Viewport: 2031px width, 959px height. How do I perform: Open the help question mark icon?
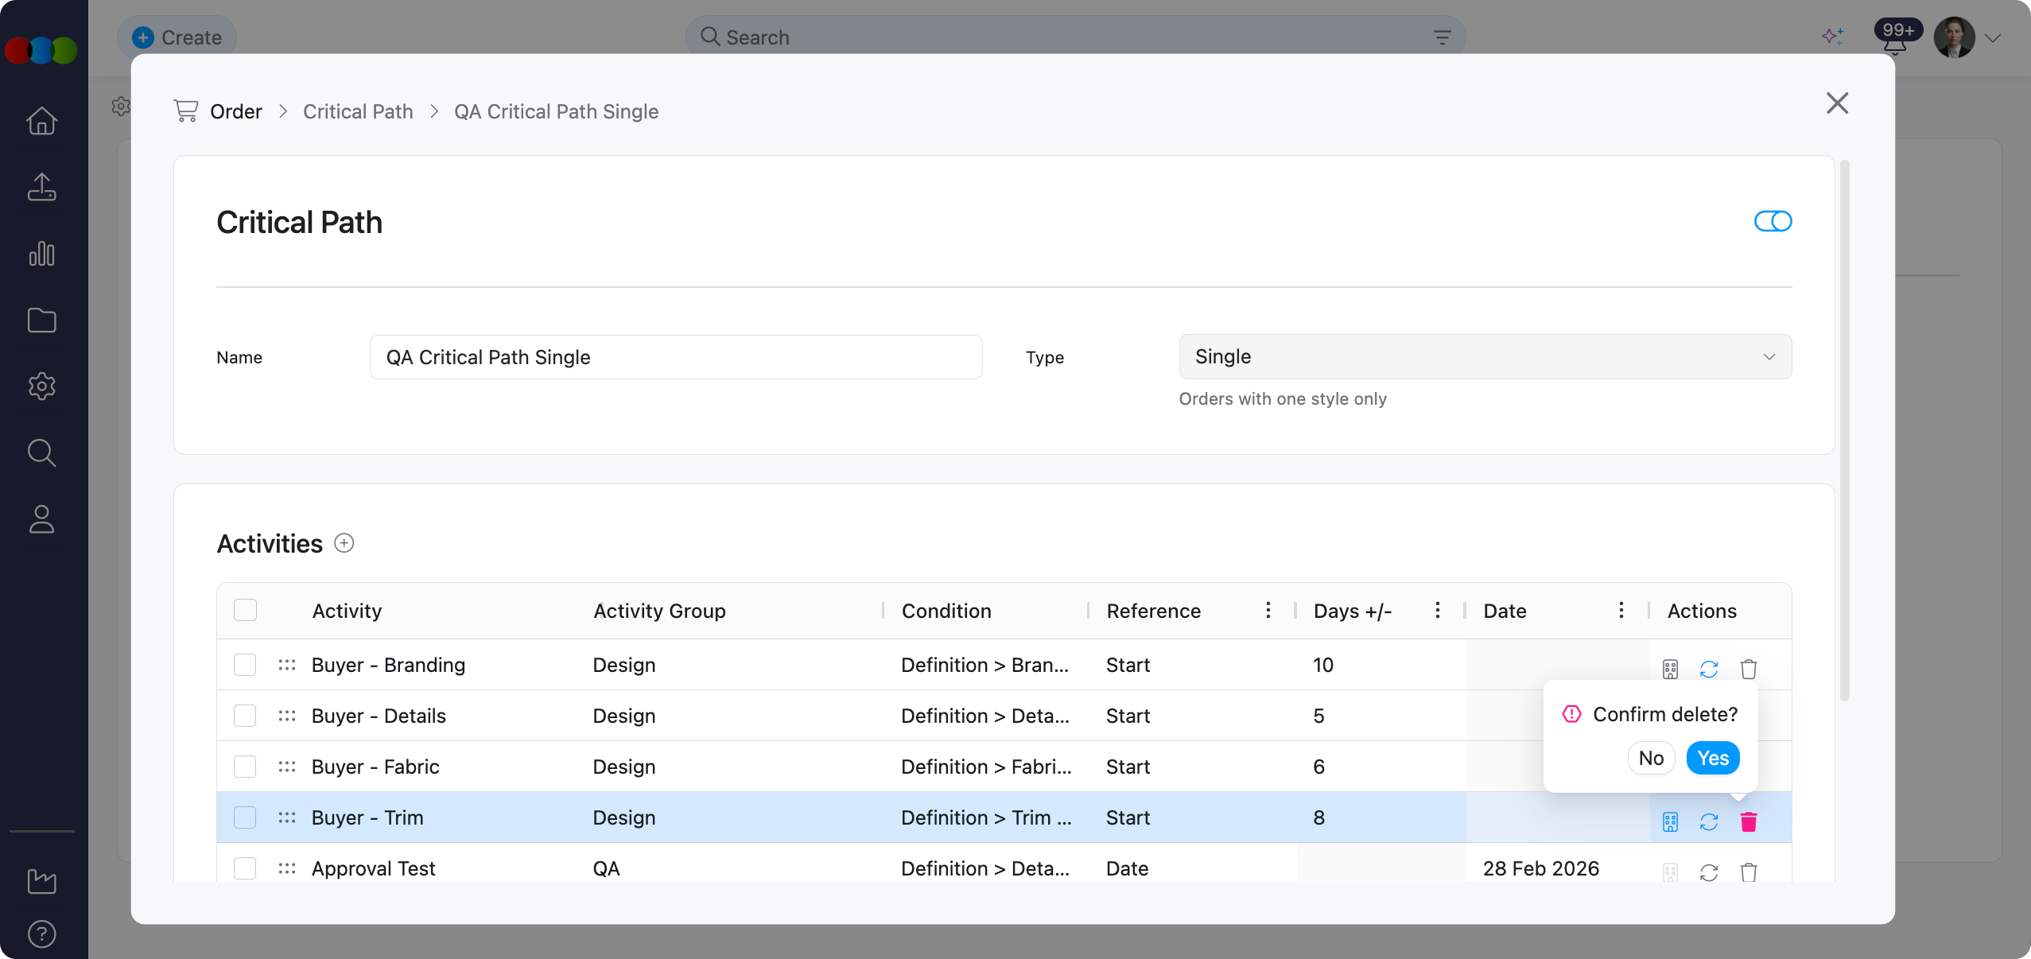[x=41, y=934]
